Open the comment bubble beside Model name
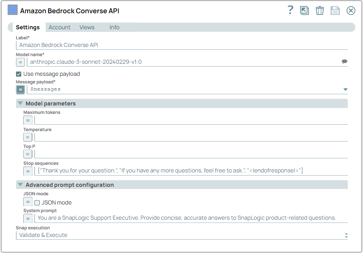Screen dimensions: 363x253 pyautogui.click(x=345, y=61)
